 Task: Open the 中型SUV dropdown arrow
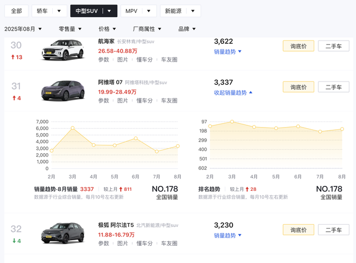[109, 11]
